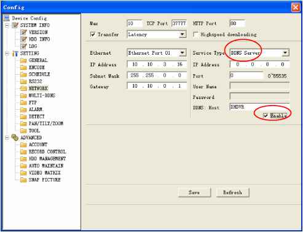The width and height of the screenshot is (303, 232).
Task: Toggle the DDNS Enable checkbox
Action: [x=266, y=115]
